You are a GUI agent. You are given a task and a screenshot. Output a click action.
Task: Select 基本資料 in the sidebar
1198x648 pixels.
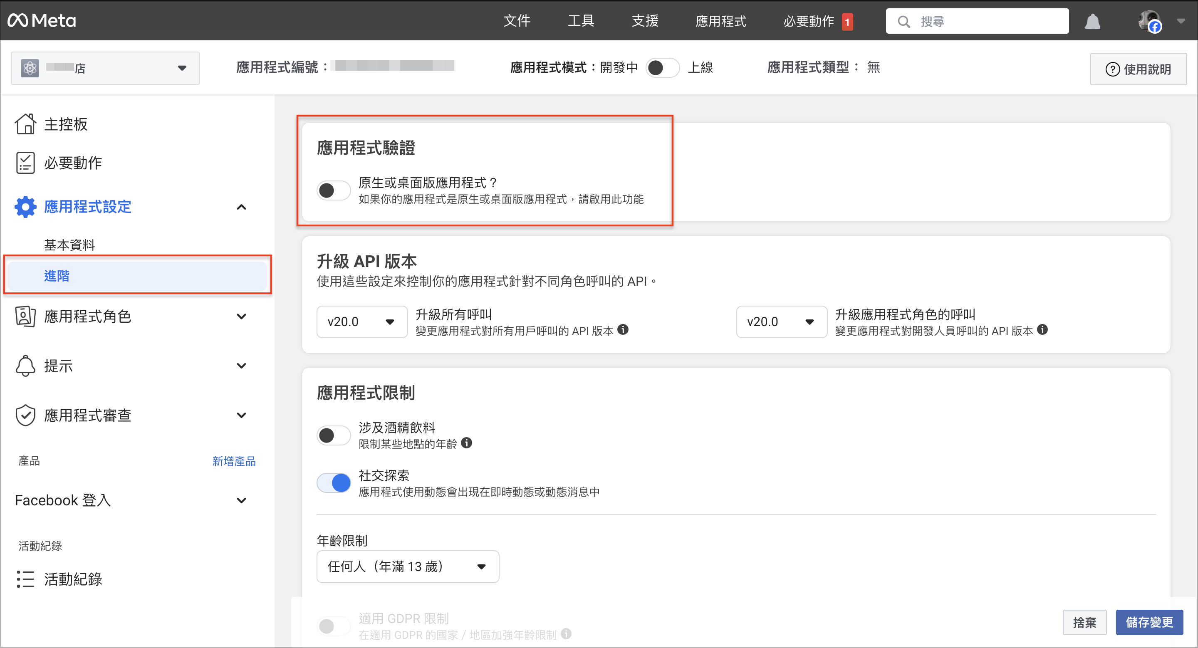click(x=69, y=245)
